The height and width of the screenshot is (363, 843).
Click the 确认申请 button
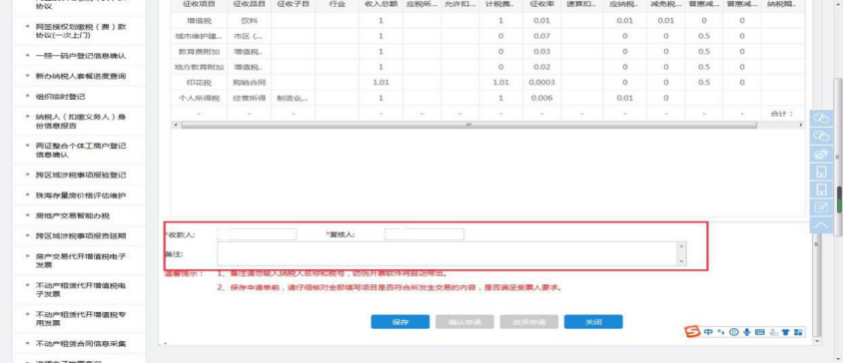pos(464,322)
